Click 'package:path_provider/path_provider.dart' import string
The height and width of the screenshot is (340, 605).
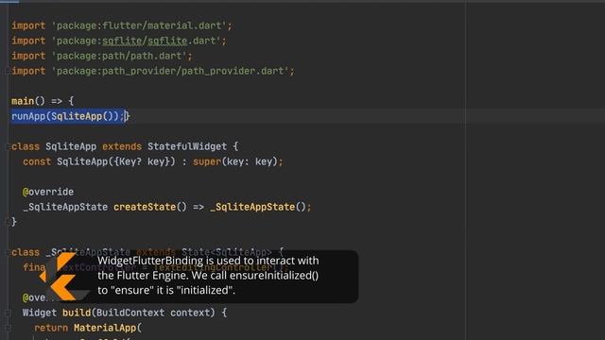pyautogui.click(x=170, y=71)
